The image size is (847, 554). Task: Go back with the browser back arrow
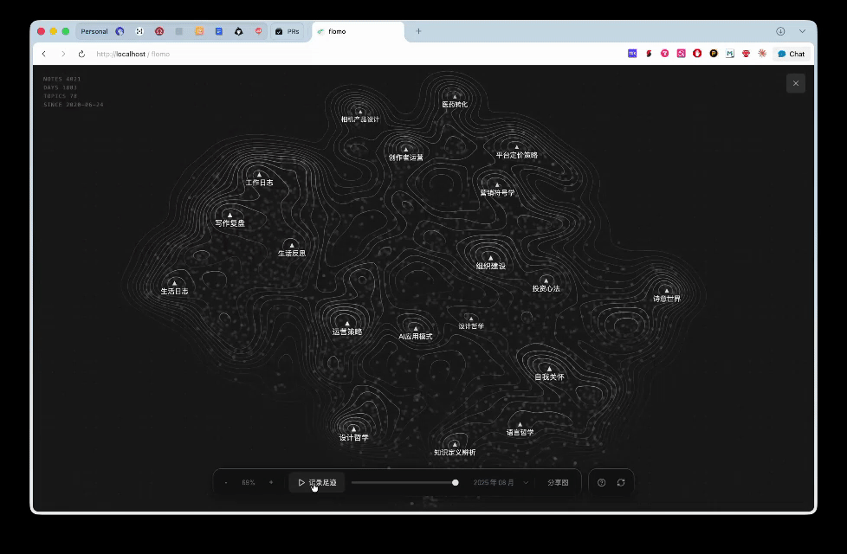[44, 54]
